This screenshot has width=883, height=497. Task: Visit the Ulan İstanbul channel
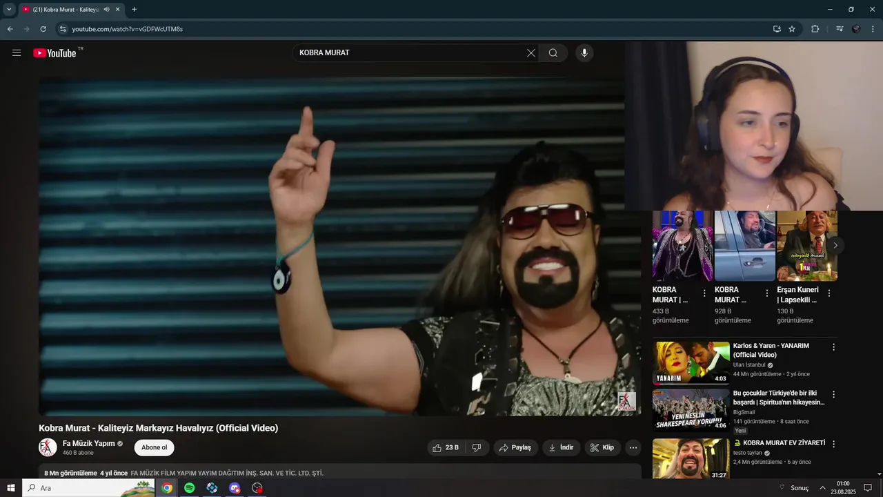point(749,365)
